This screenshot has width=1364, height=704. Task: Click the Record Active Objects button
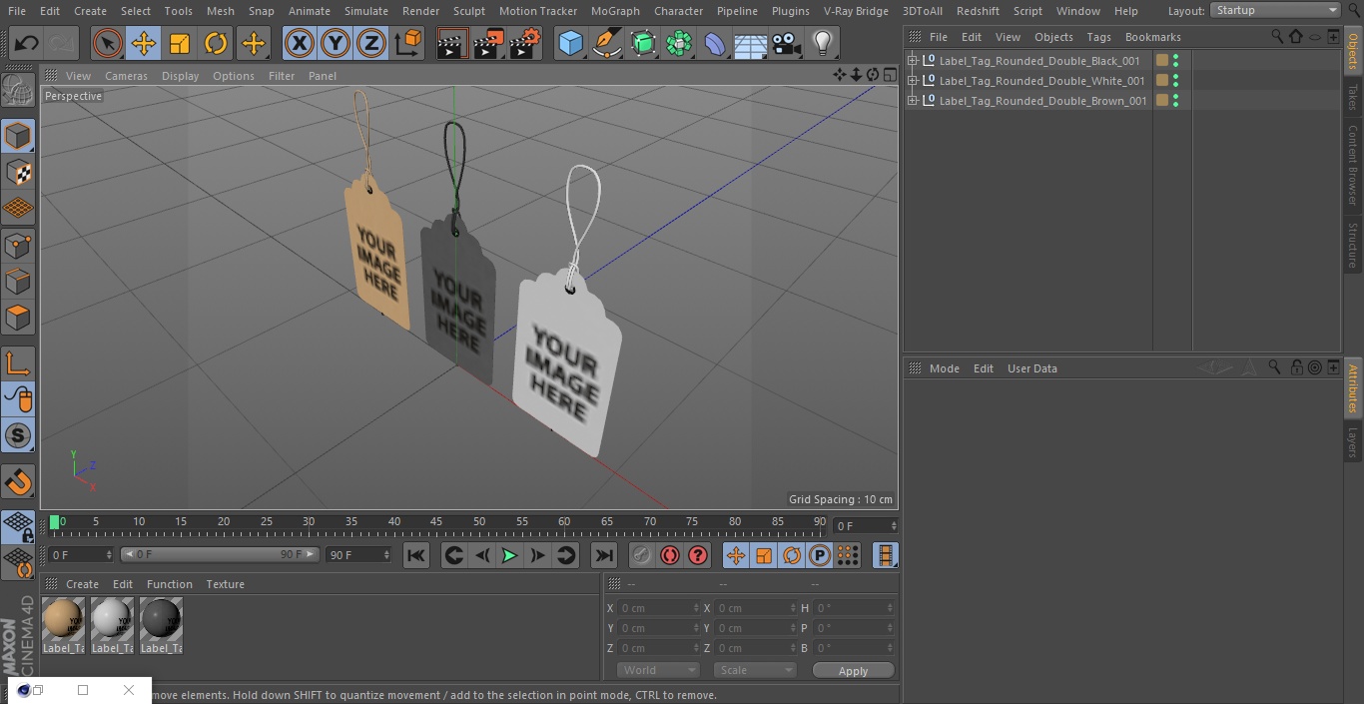[641, 555]
